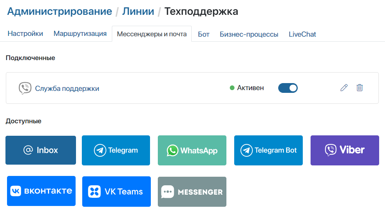Connect the purple Viber channel button

tap(345, 150)
